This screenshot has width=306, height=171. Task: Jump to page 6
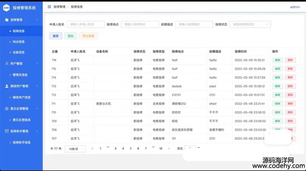138,149
